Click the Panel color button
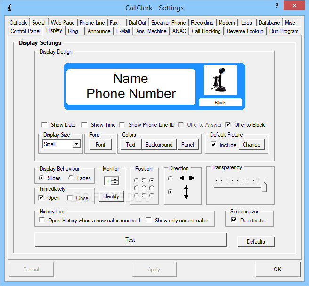This screenshot has height=286, width=309. pos(187,145)
